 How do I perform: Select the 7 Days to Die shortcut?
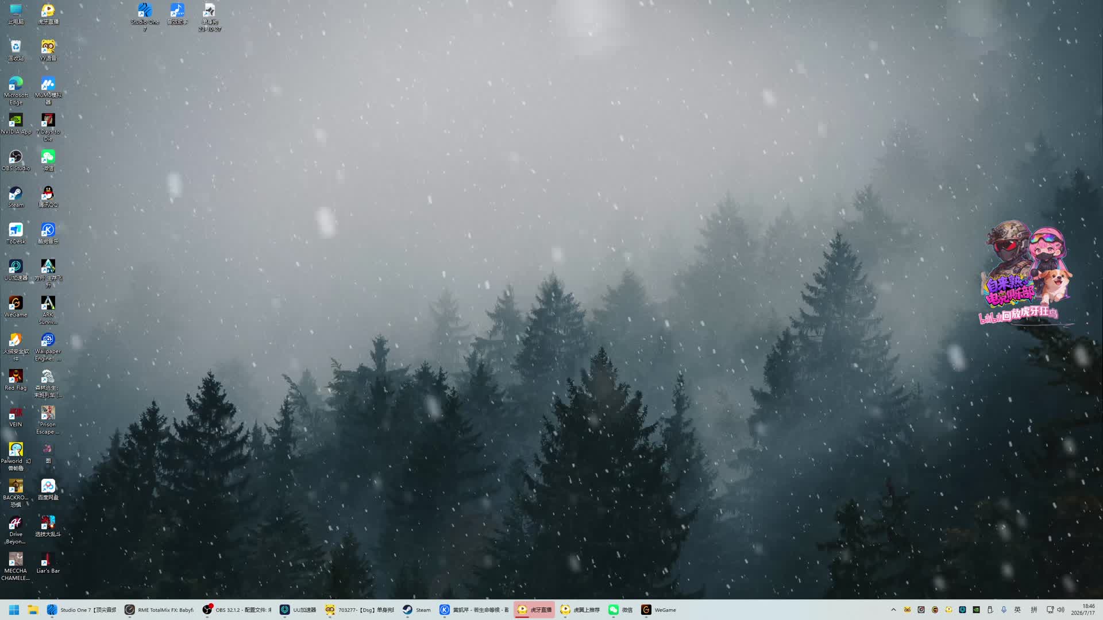point(48,127)
